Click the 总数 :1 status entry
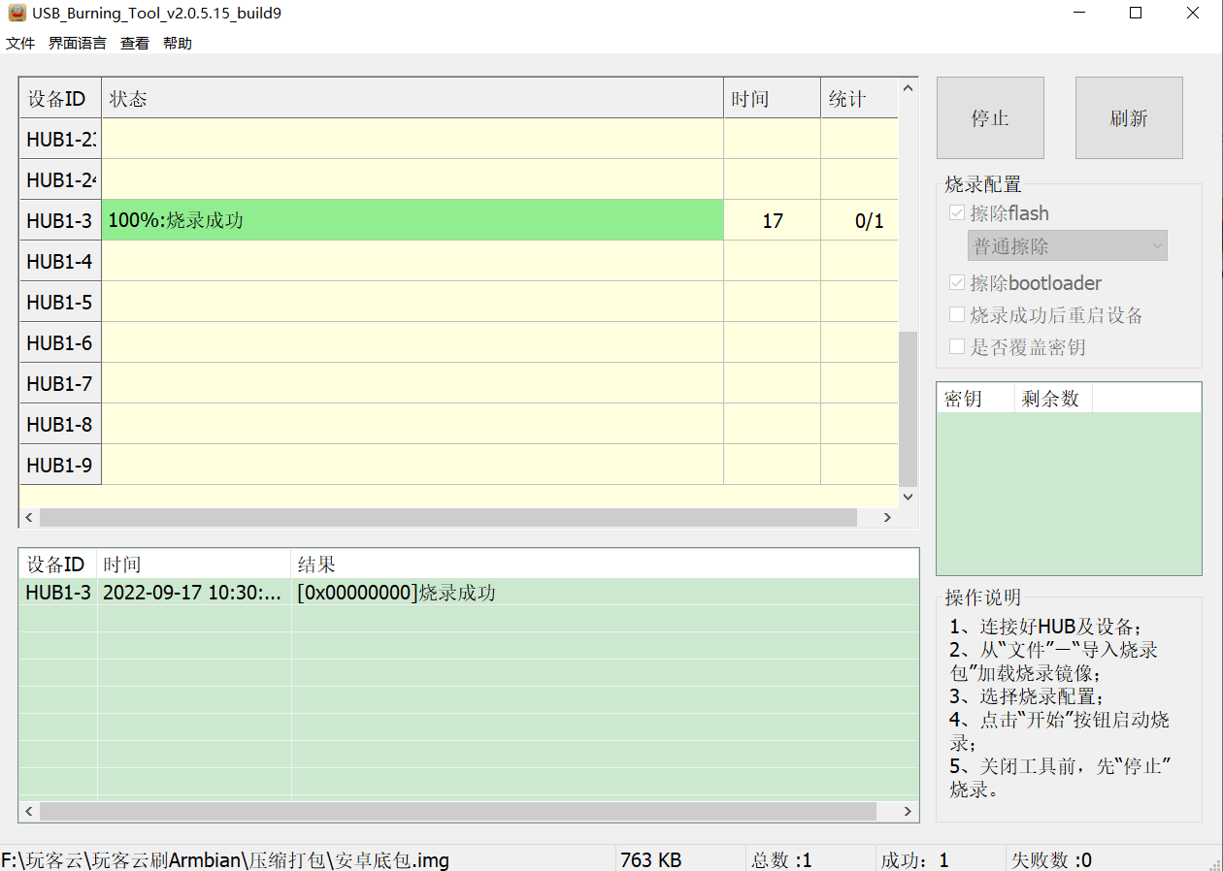This screenshot has width=1223, height=871. (x=781, y=860)
